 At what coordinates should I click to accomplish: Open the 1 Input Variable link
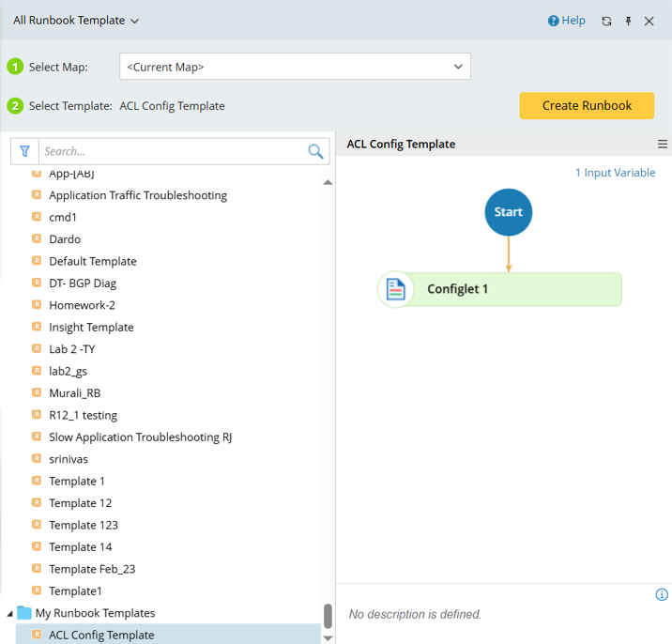(x=615, y=173)
